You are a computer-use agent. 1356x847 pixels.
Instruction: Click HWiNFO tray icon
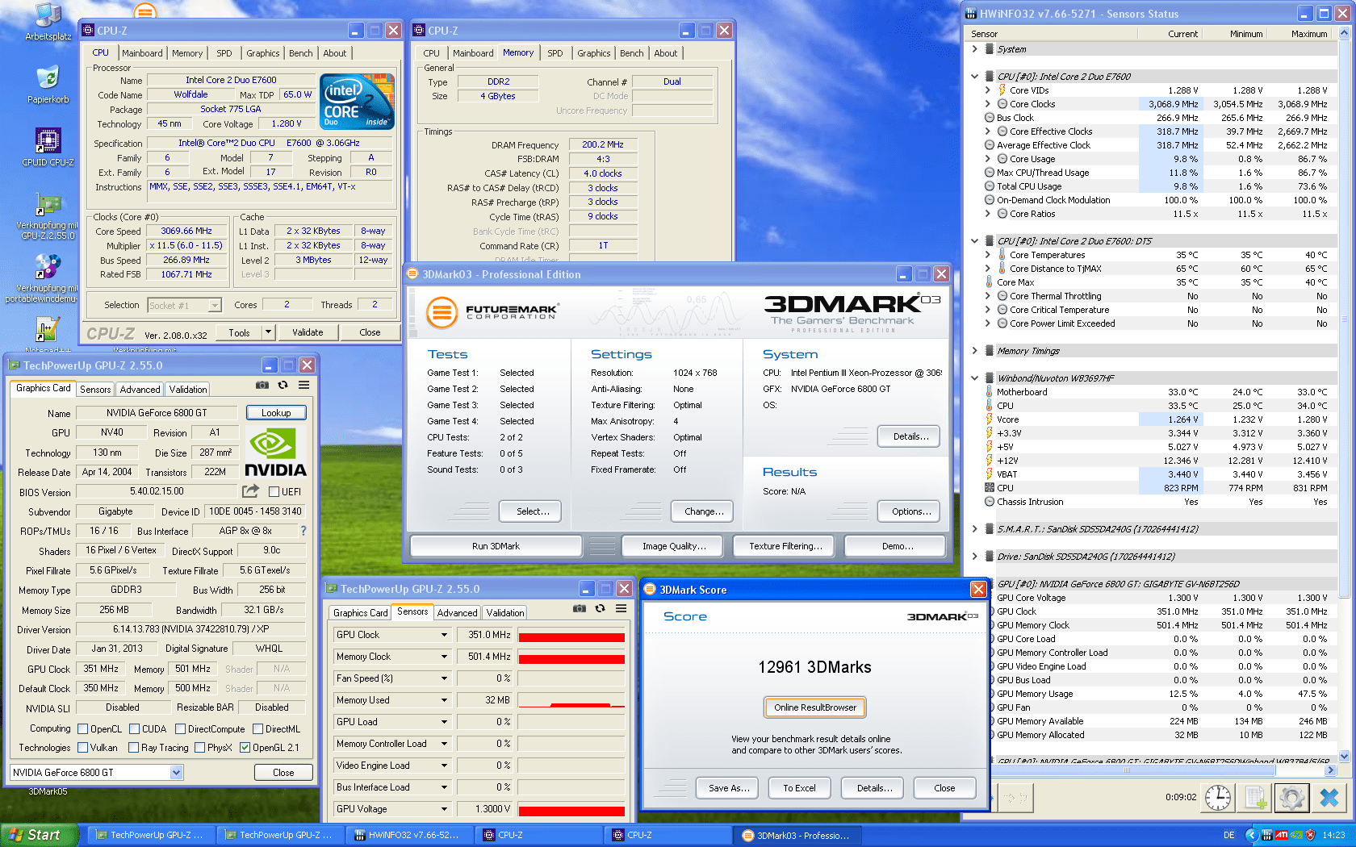pos(1267,835)
